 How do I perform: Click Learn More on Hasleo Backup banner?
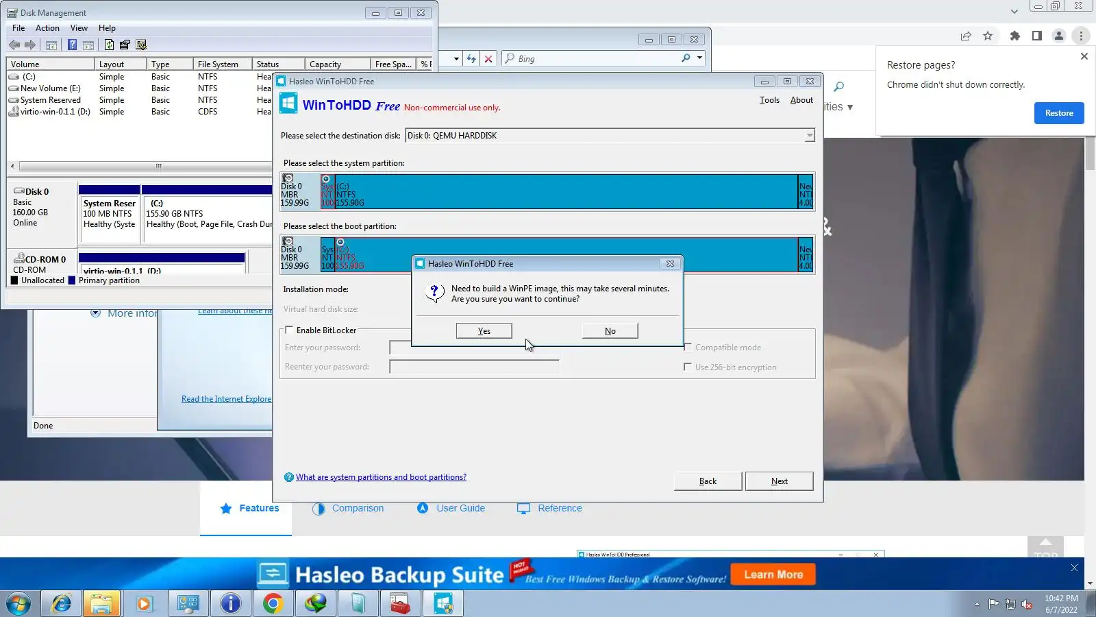773,574
